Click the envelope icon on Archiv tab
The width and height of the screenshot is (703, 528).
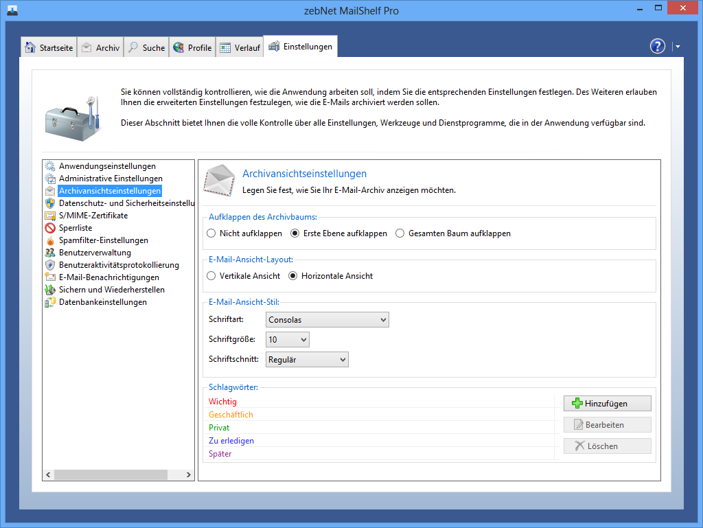pos(87,47)
